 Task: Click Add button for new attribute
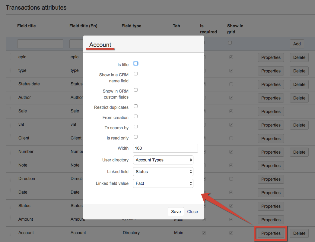[297, 44]
